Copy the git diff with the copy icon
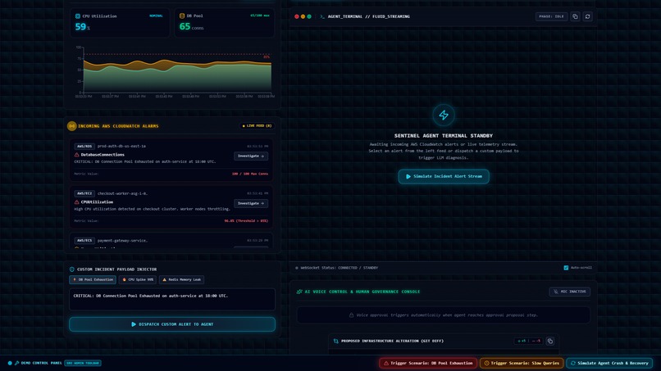 (x=549, y=341)
